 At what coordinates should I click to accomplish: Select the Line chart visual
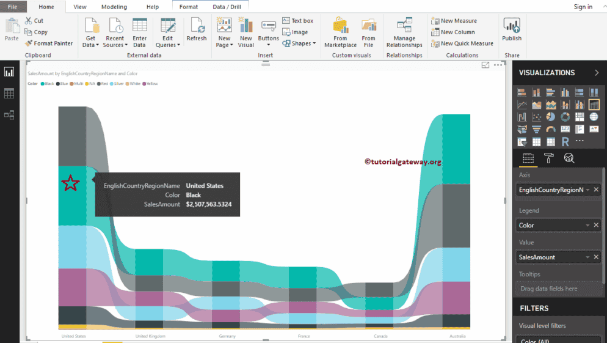click(x=522, y=105)
